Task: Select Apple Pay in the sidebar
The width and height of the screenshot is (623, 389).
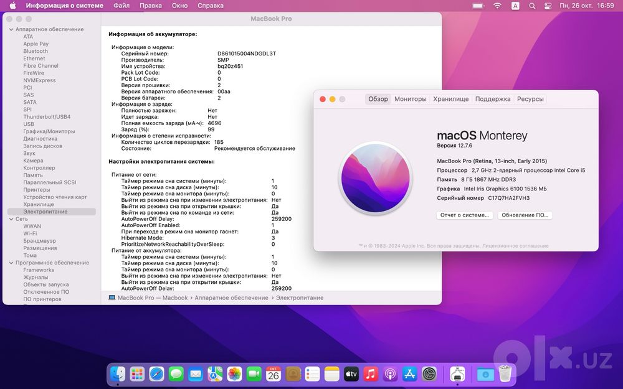Action: click(36, 44)
